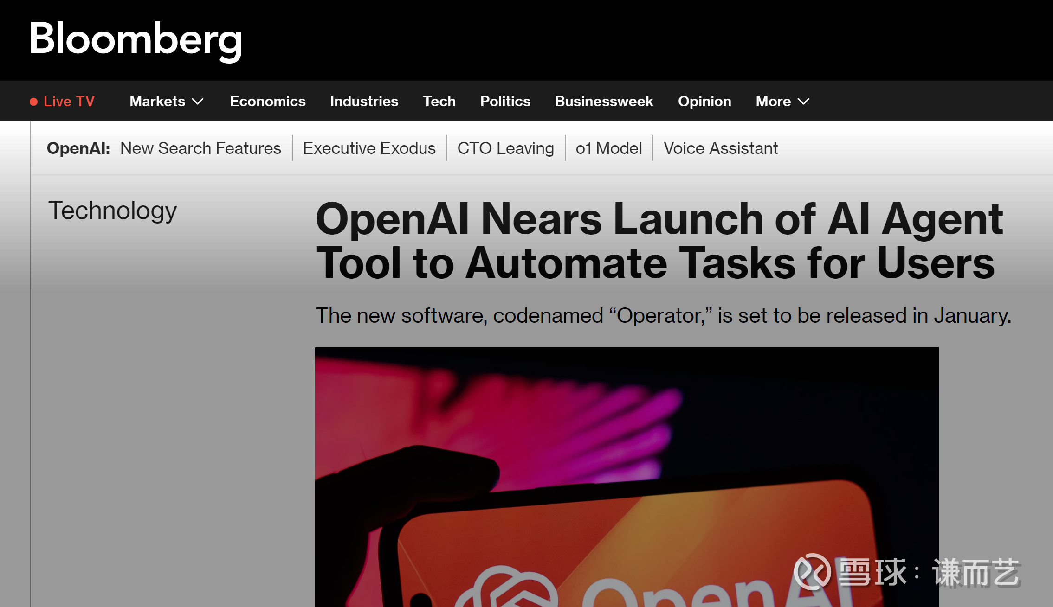Open the Voice Assistant story link

point(720,148)
